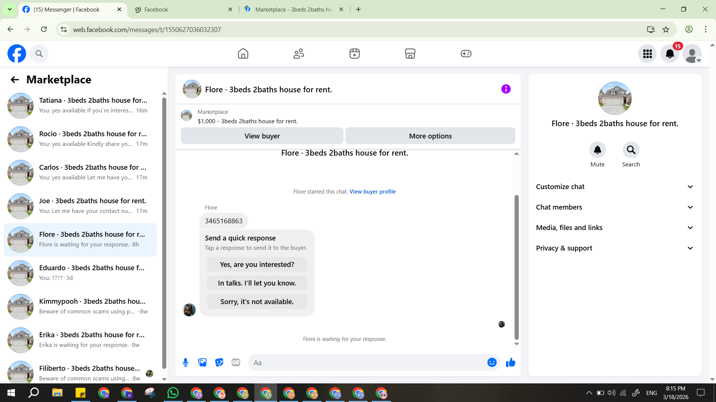This screenshot has width=716, height=402.
Task: Send a thumbs up like
Action: coord(511,363)
